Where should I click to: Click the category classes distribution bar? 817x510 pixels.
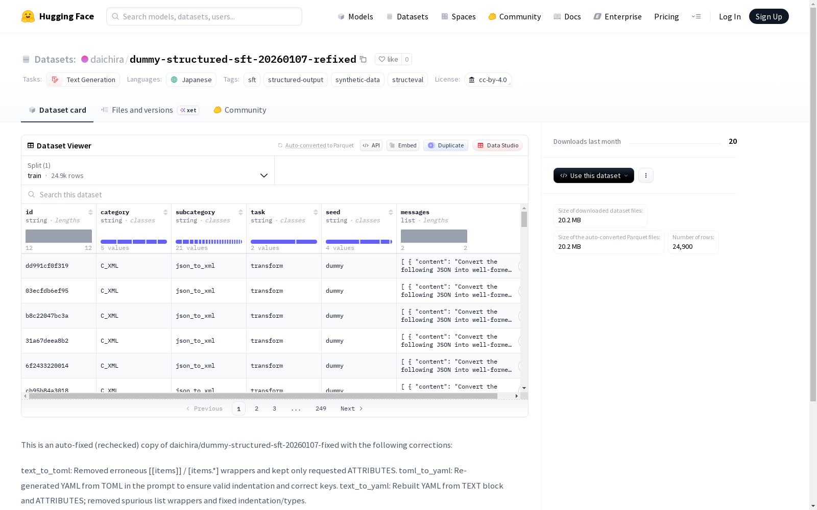pyautogui.click(x=134, y=242)
